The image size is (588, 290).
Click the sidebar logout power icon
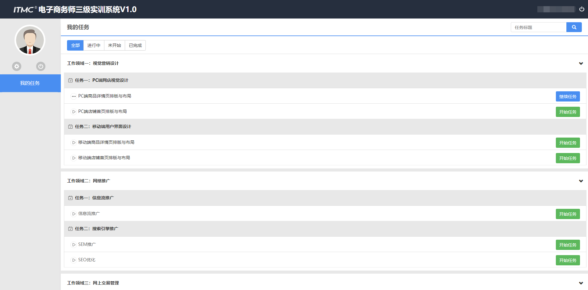(x=40, y=66)
